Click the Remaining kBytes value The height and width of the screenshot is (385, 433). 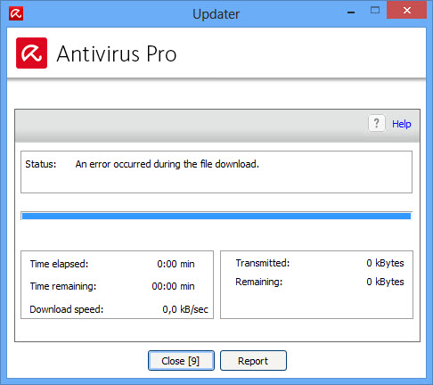[x=385, y=282]
